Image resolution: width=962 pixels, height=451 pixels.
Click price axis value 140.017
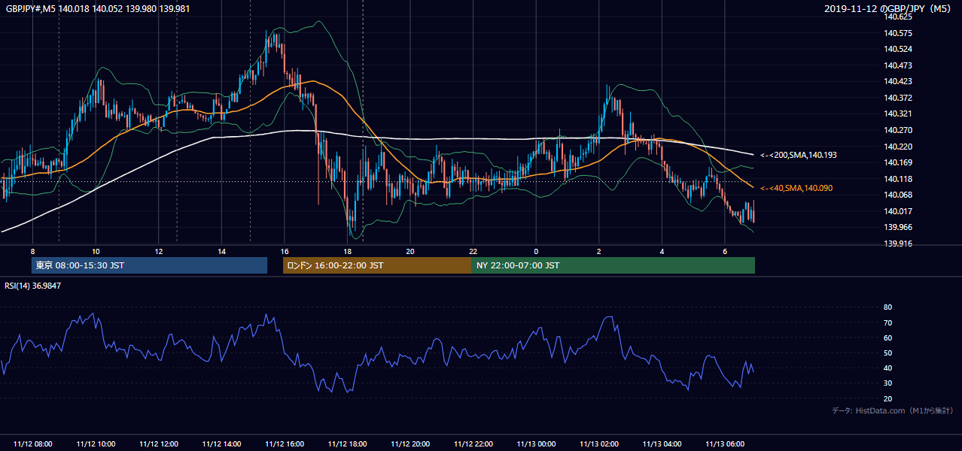(898, 211)
